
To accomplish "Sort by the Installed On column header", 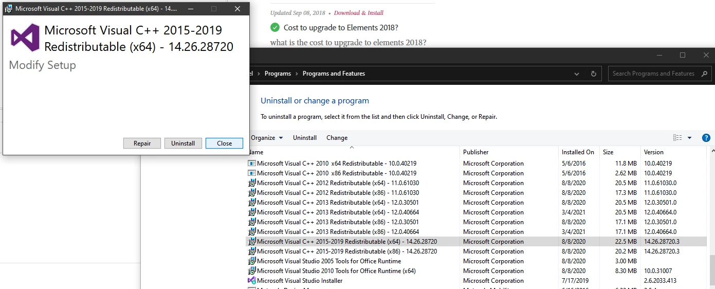I will pyautogui.click(x=579, y=152).
